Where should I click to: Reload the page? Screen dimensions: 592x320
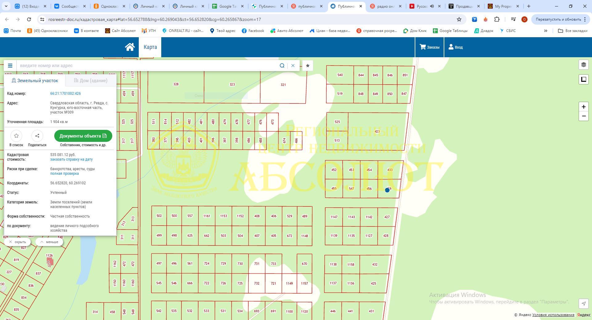tap(29, 19)
